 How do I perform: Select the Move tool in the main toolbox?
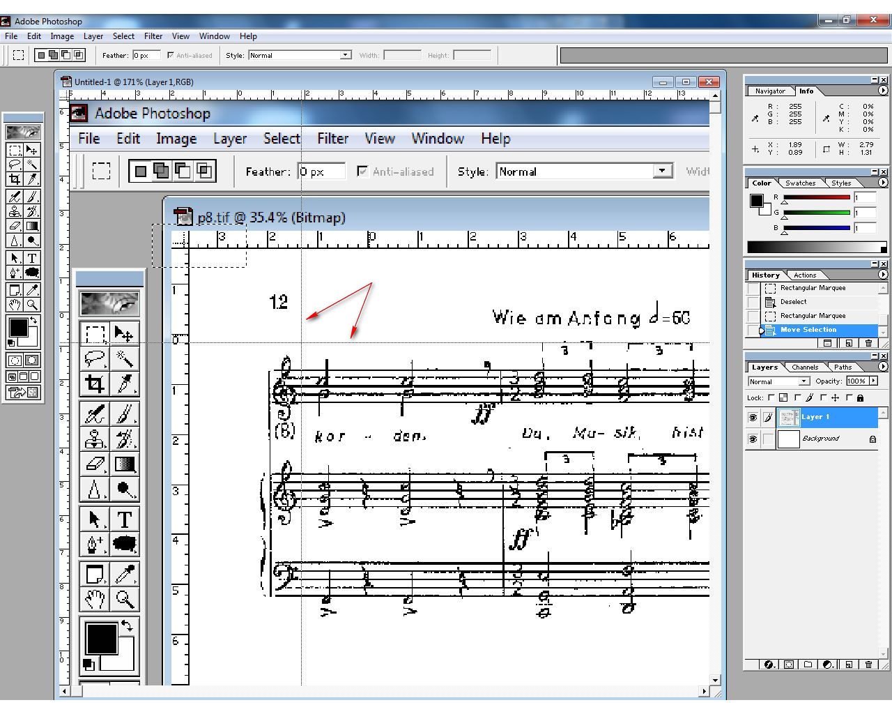pos(31,150)
